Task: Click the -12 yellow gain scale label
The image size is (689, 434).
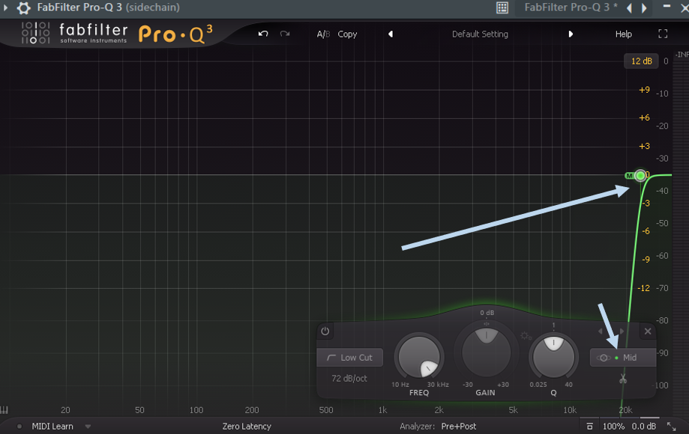Action: [x=644, y=288]
